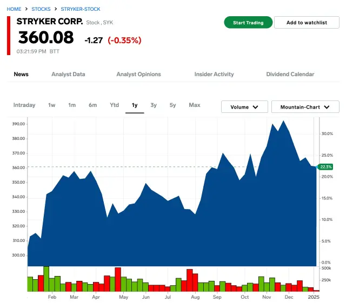This screenshot has height=303, width=346.
Task: Open the Analyst Opinions tab
Action: (x=139, y=74)
